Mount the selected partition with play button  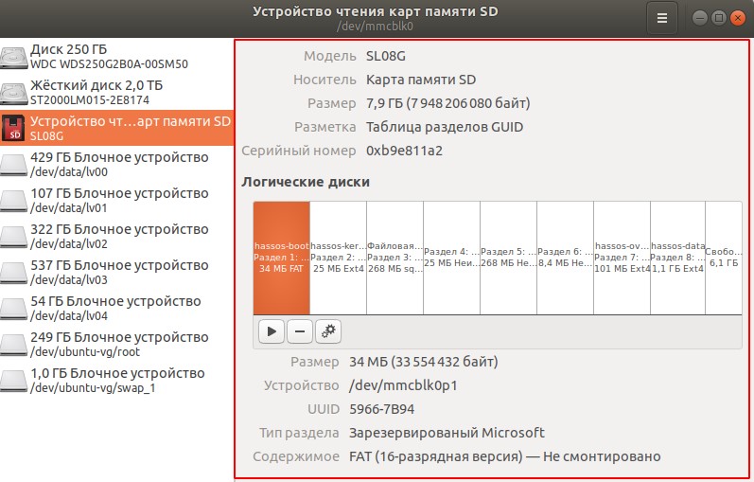click(272, 330)
